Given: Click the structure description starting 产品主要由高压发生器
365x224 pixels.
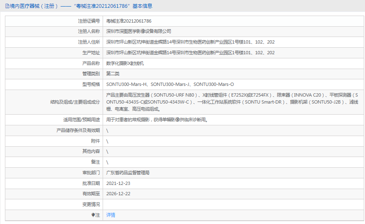Looking at the screenshot, I should click(x=232, y=102).
